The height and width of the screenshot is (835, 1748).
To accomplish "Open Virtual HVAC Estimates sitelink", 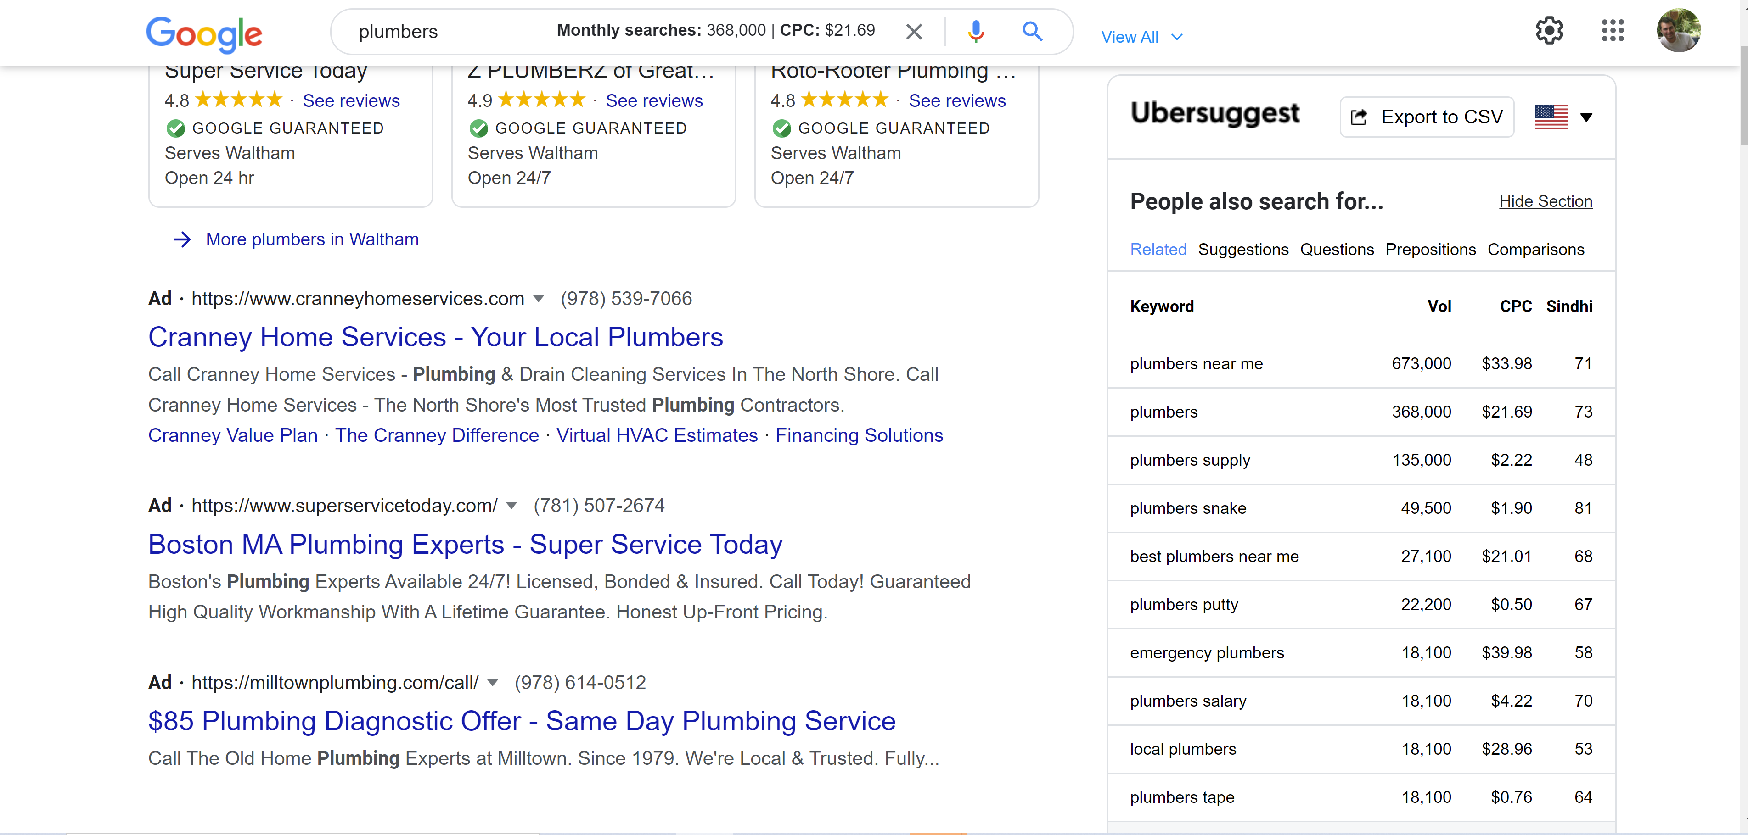I will (657, 435).
